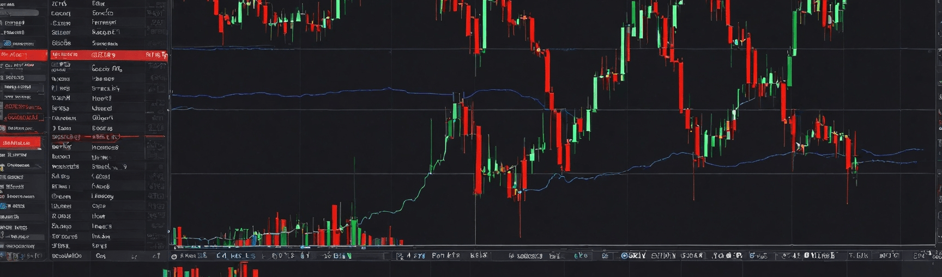Select the red highlighted row in the watchlist table
Screen dimensions: 942x277
tap(109, 55)
